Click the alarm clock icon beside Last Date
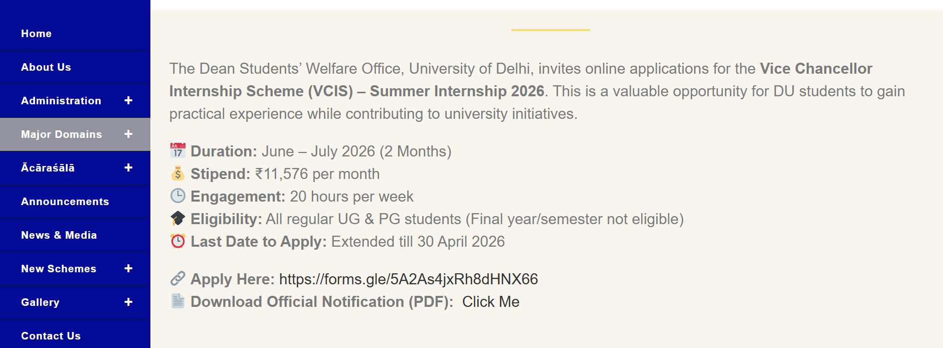 click(177, 241)
